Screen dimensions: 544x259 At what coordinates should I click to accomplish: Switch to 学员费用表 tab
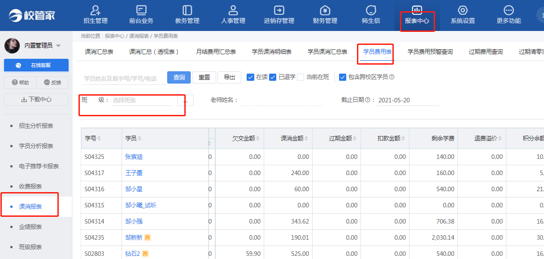point(378,52)
